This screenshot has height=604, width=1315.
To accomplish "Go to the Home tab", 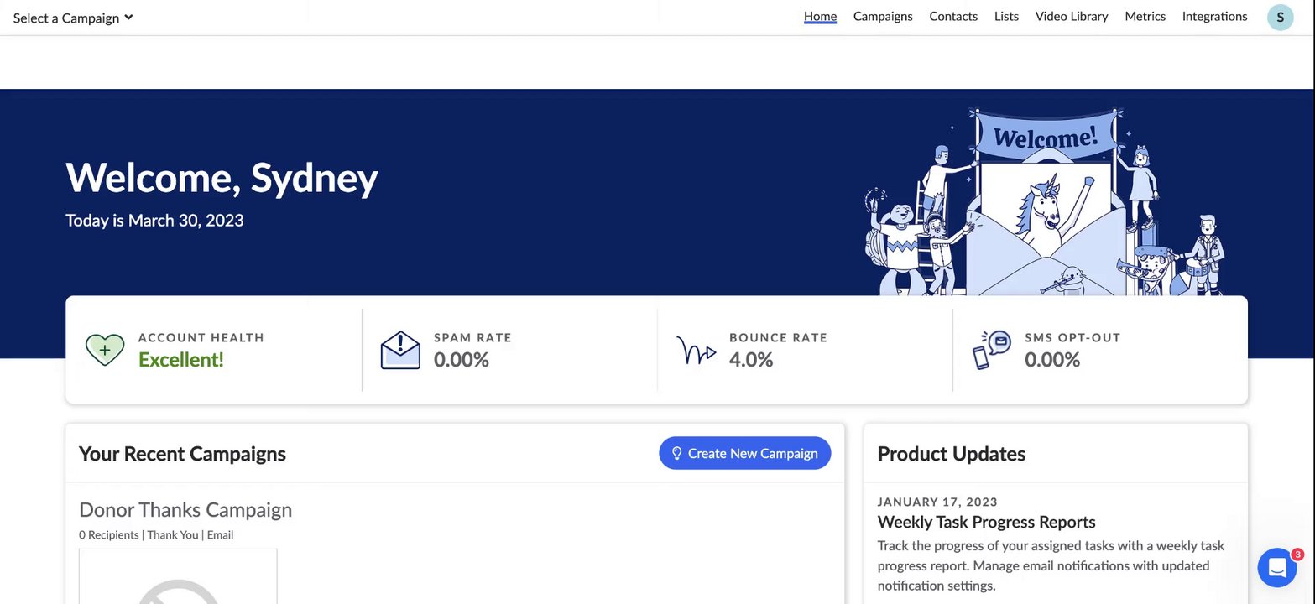I will tap(820, 16).
